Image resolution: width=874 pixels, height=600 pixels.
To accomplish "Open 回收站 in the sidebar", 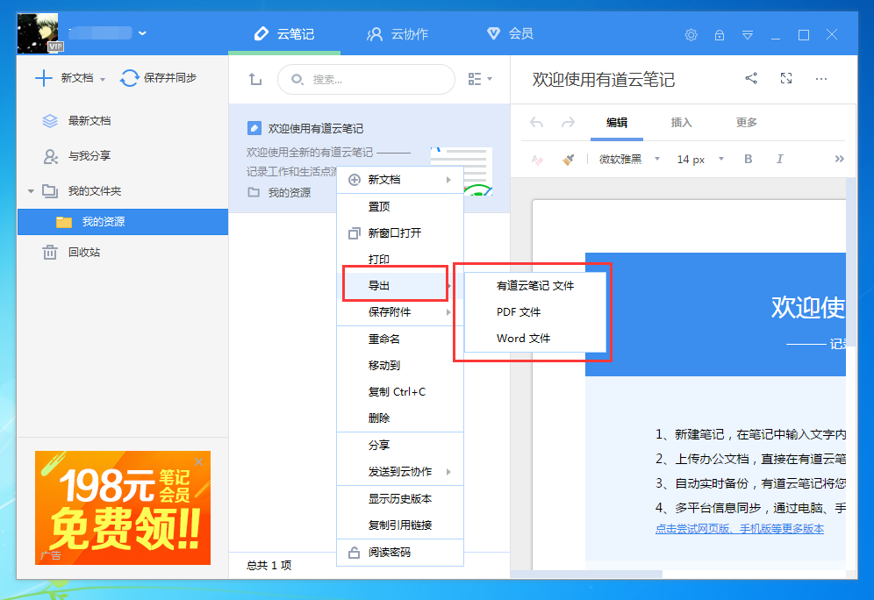I will pos(85,253).
